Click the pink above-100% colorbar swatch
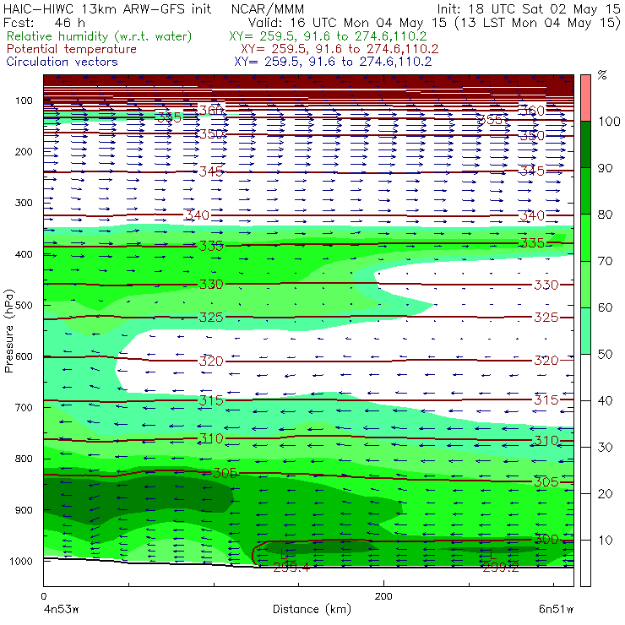The width and height of the screenshot is (625, 625). [585, 98]
